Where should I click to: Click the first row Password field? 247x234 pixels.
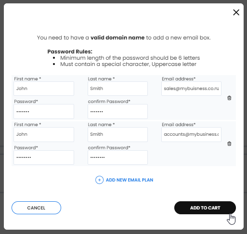click(44, 112)
